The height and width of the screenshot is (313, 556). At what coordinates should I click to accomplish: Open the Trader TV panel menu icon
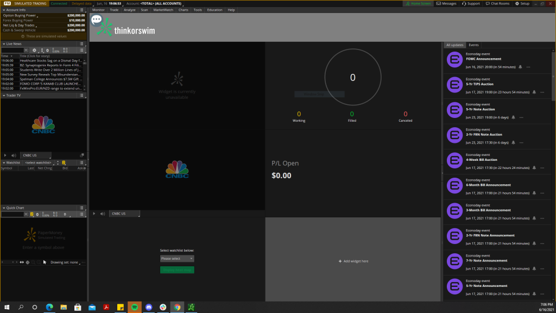tap(81, 96)
